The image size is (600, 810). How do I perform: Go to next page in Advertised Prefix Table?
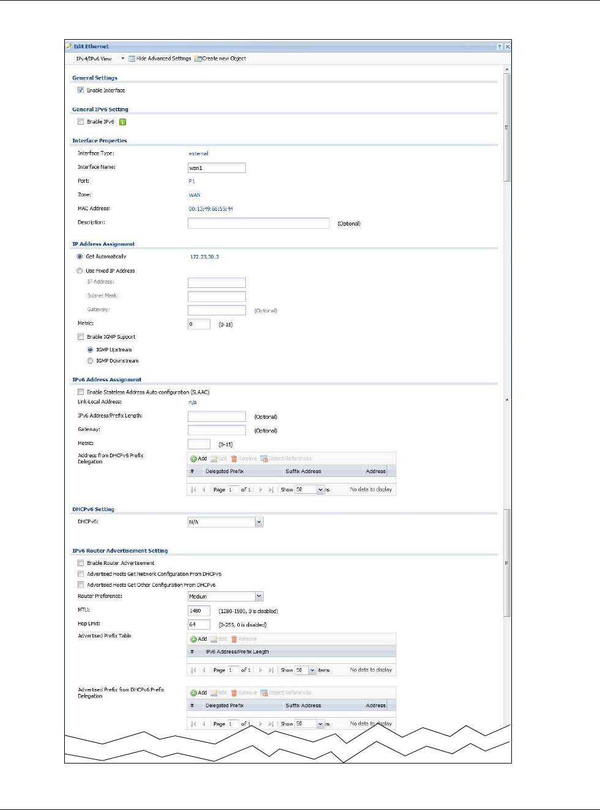pyautogui.click(x=261, y=670)
